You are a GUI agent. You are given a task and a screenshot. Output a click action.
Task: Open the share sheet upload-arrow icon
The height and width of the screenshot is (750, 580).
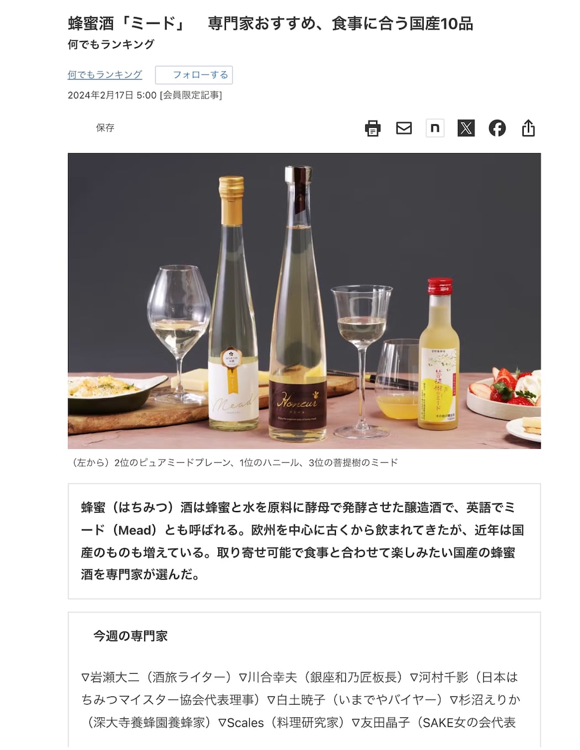pos(528,128)
